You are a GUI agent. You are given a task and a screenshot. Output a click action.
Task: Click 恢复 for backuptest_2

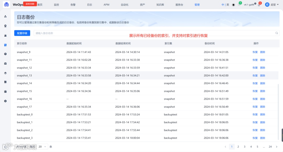pos(255,130)
